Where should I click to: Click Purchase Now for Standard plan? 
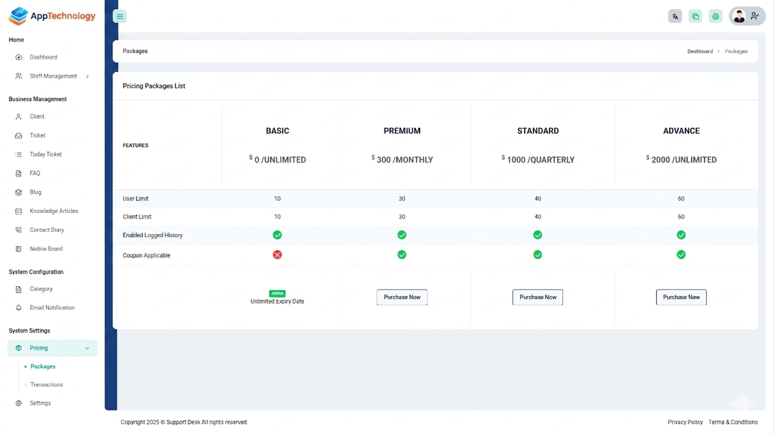click(538, 297)
